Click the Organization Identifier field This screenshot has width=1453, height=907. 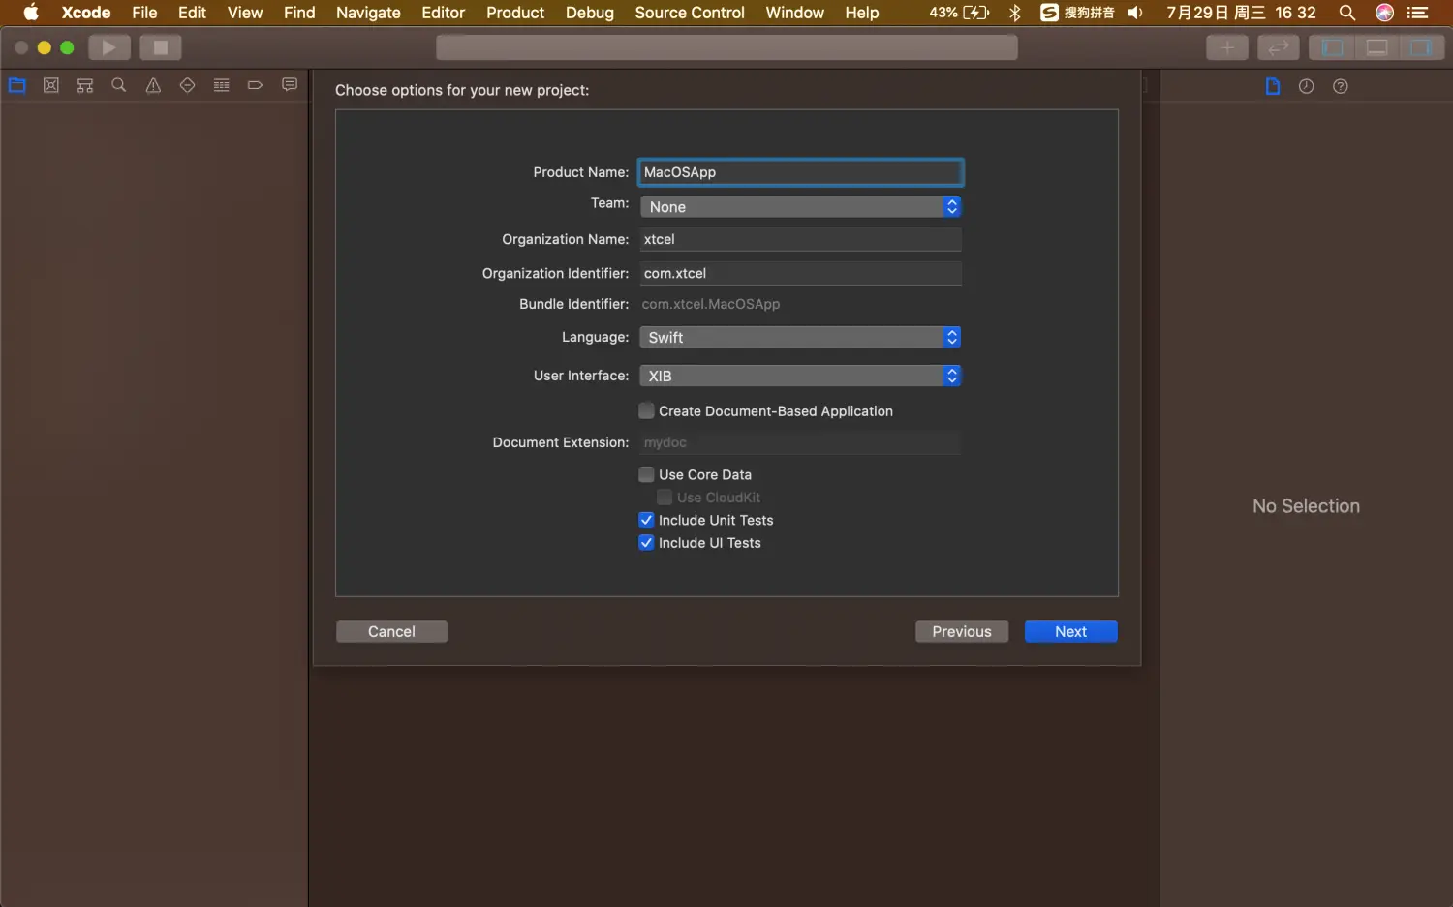coord(800,273)
